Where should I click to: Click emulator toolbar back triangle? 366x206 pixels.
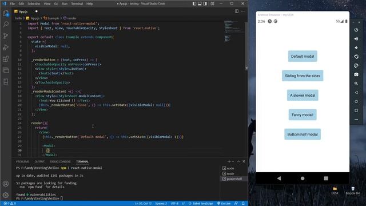(x=356, y=93)
